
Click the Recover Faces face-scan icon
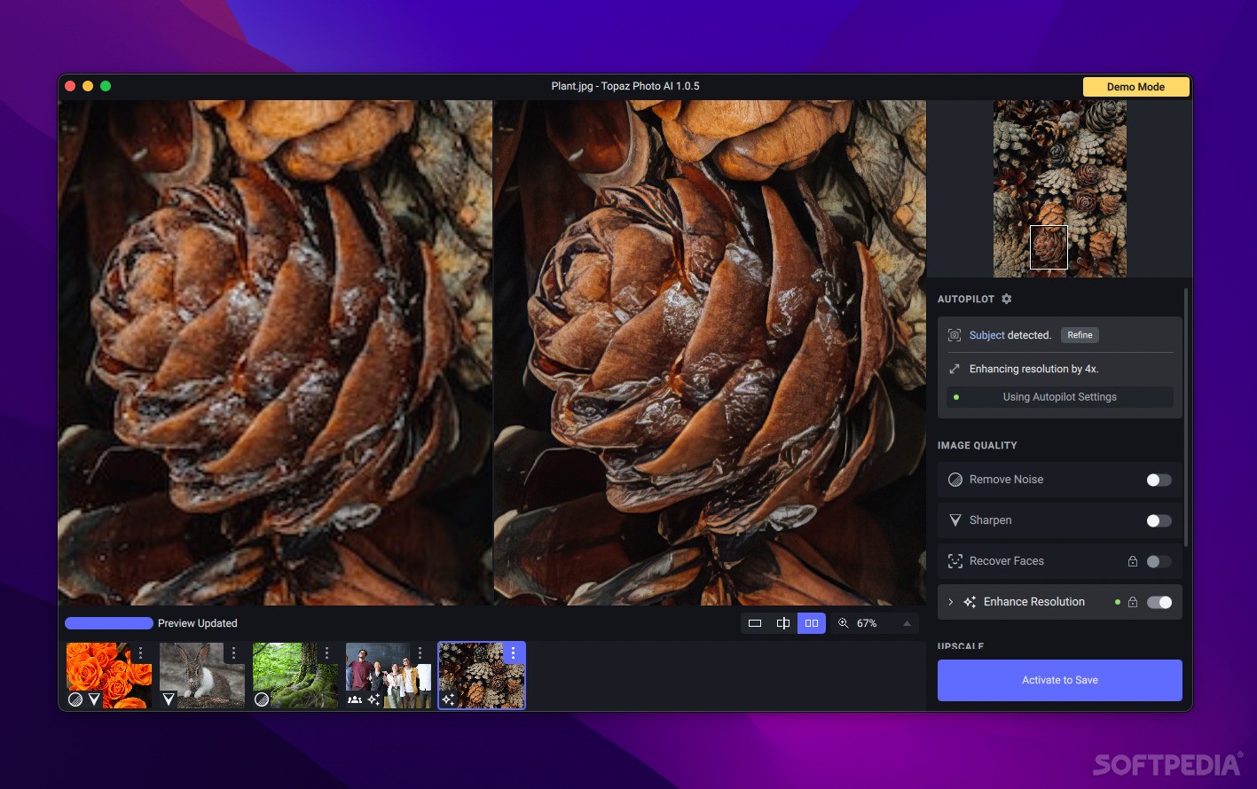coord(955,561)
